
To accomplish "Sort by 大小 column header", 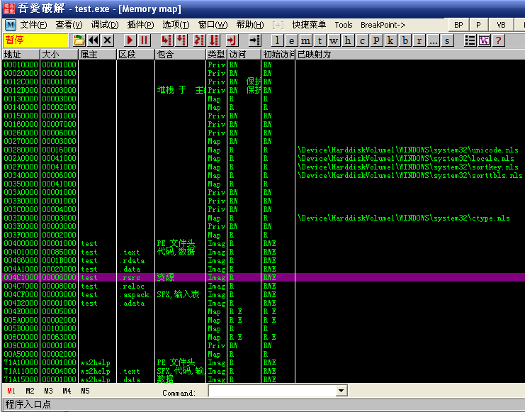I will click(x=60, y=55).
